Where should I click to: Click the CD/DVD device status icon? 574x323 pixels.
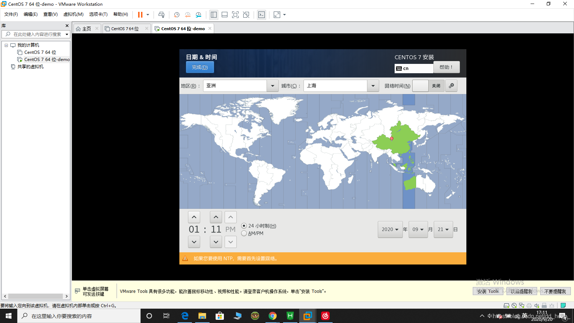pos(514,305)
